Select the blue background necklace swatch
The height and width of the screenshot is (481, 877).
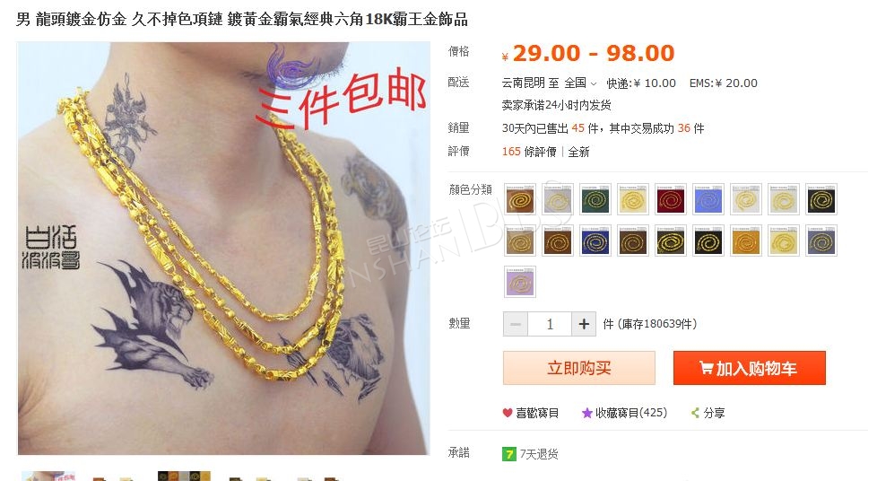[708, 199]
